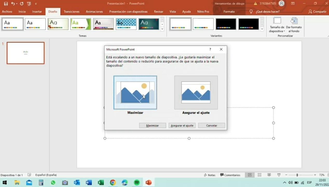Image resolution: width=329 pixels, height=187 pixels.
Task: Open undo history dropdown arrow
Action: click(x=17, y=4)
